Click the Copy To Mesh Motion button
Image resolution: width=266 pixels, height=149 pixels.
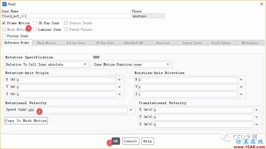pyautogui.click(x=26, y=121)
